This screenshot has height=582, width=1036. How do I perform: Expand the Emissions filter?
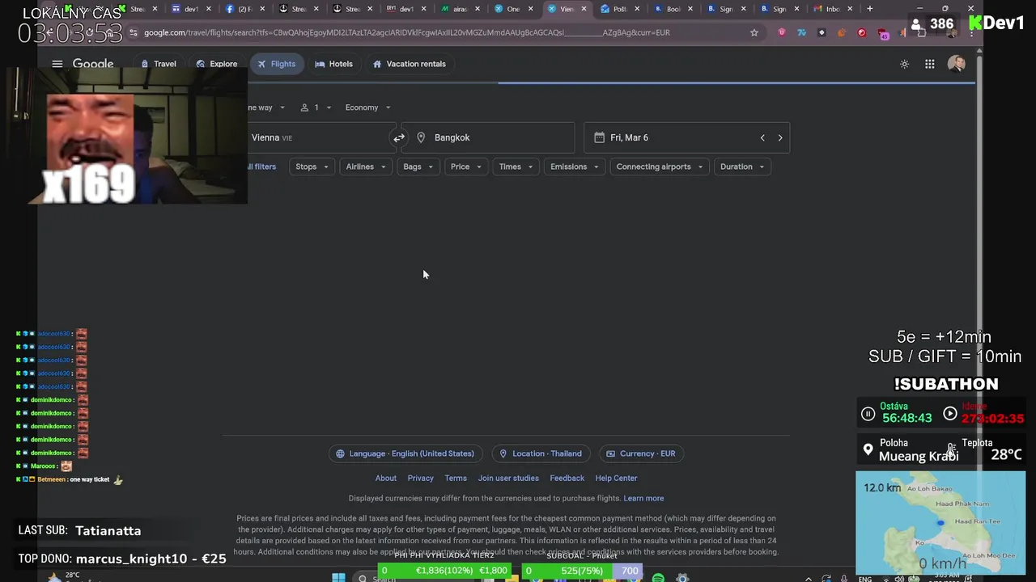(575, 167)
